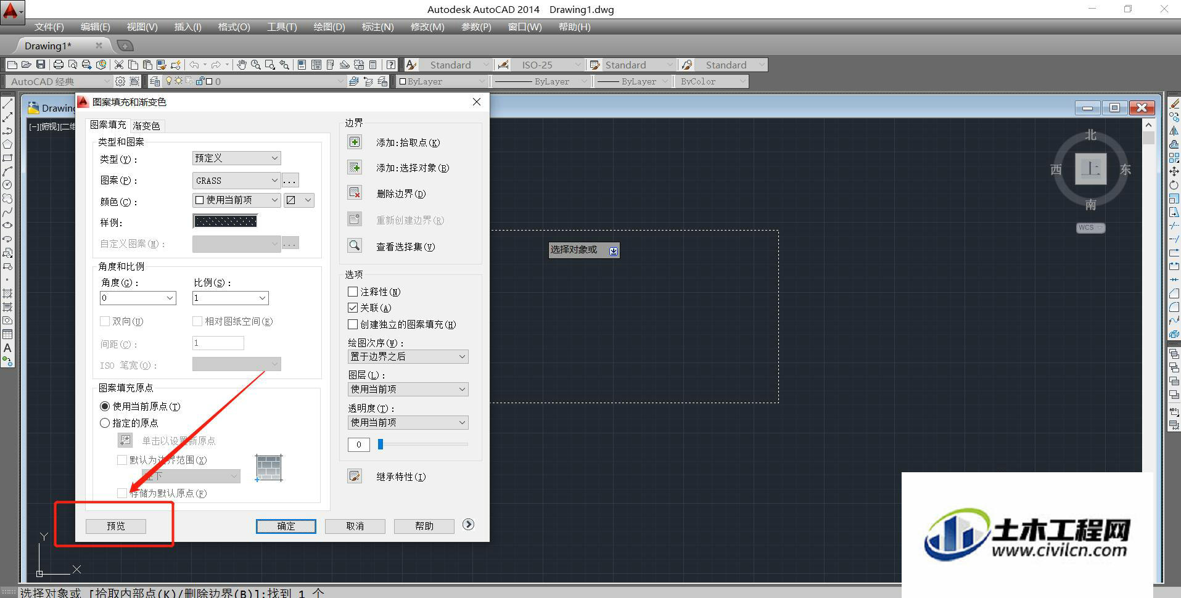Screen dimensions: 1181x598
Task: Open the 图案 dropdown showing GRASS
Action: pos(237,181)
